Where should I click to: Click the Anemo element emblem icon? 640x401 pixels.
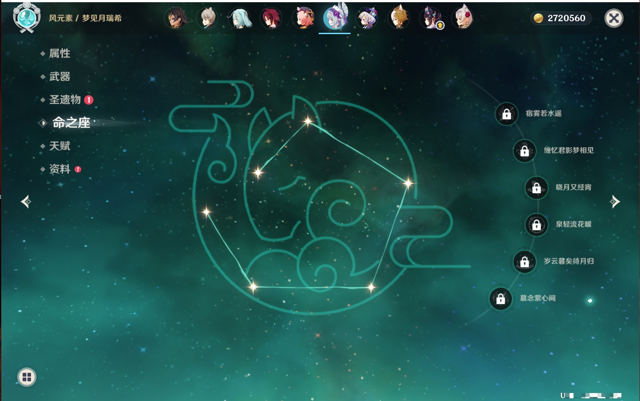[x=27, y=18]
